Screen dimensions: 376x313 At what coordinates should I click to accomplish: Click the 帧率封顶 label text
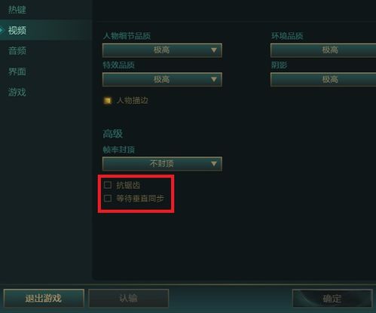pyautogui.click(x=118, y=150)
